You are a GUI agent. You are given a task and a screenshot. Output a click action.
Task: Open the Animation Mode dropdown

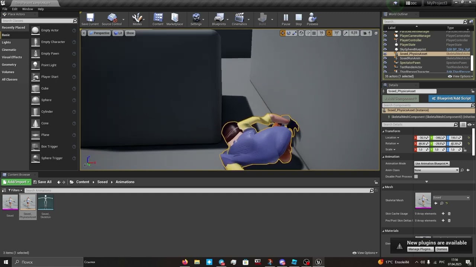(x=432, y=164)
